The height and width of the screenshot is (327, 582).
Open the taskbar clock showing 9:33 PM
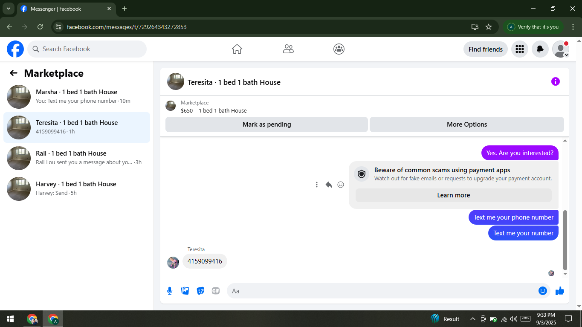click(x=546, y=319)
